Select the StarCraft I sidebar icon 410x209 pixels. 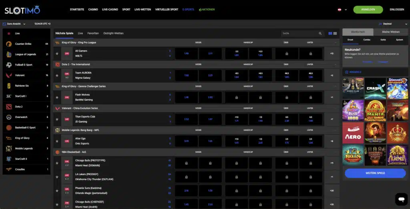click(9, 96)
